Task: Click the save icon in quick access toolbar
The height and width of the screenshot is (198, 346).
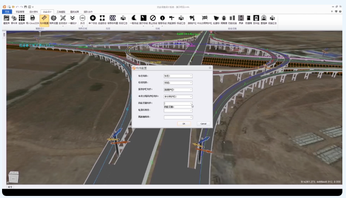Action: 25,7
